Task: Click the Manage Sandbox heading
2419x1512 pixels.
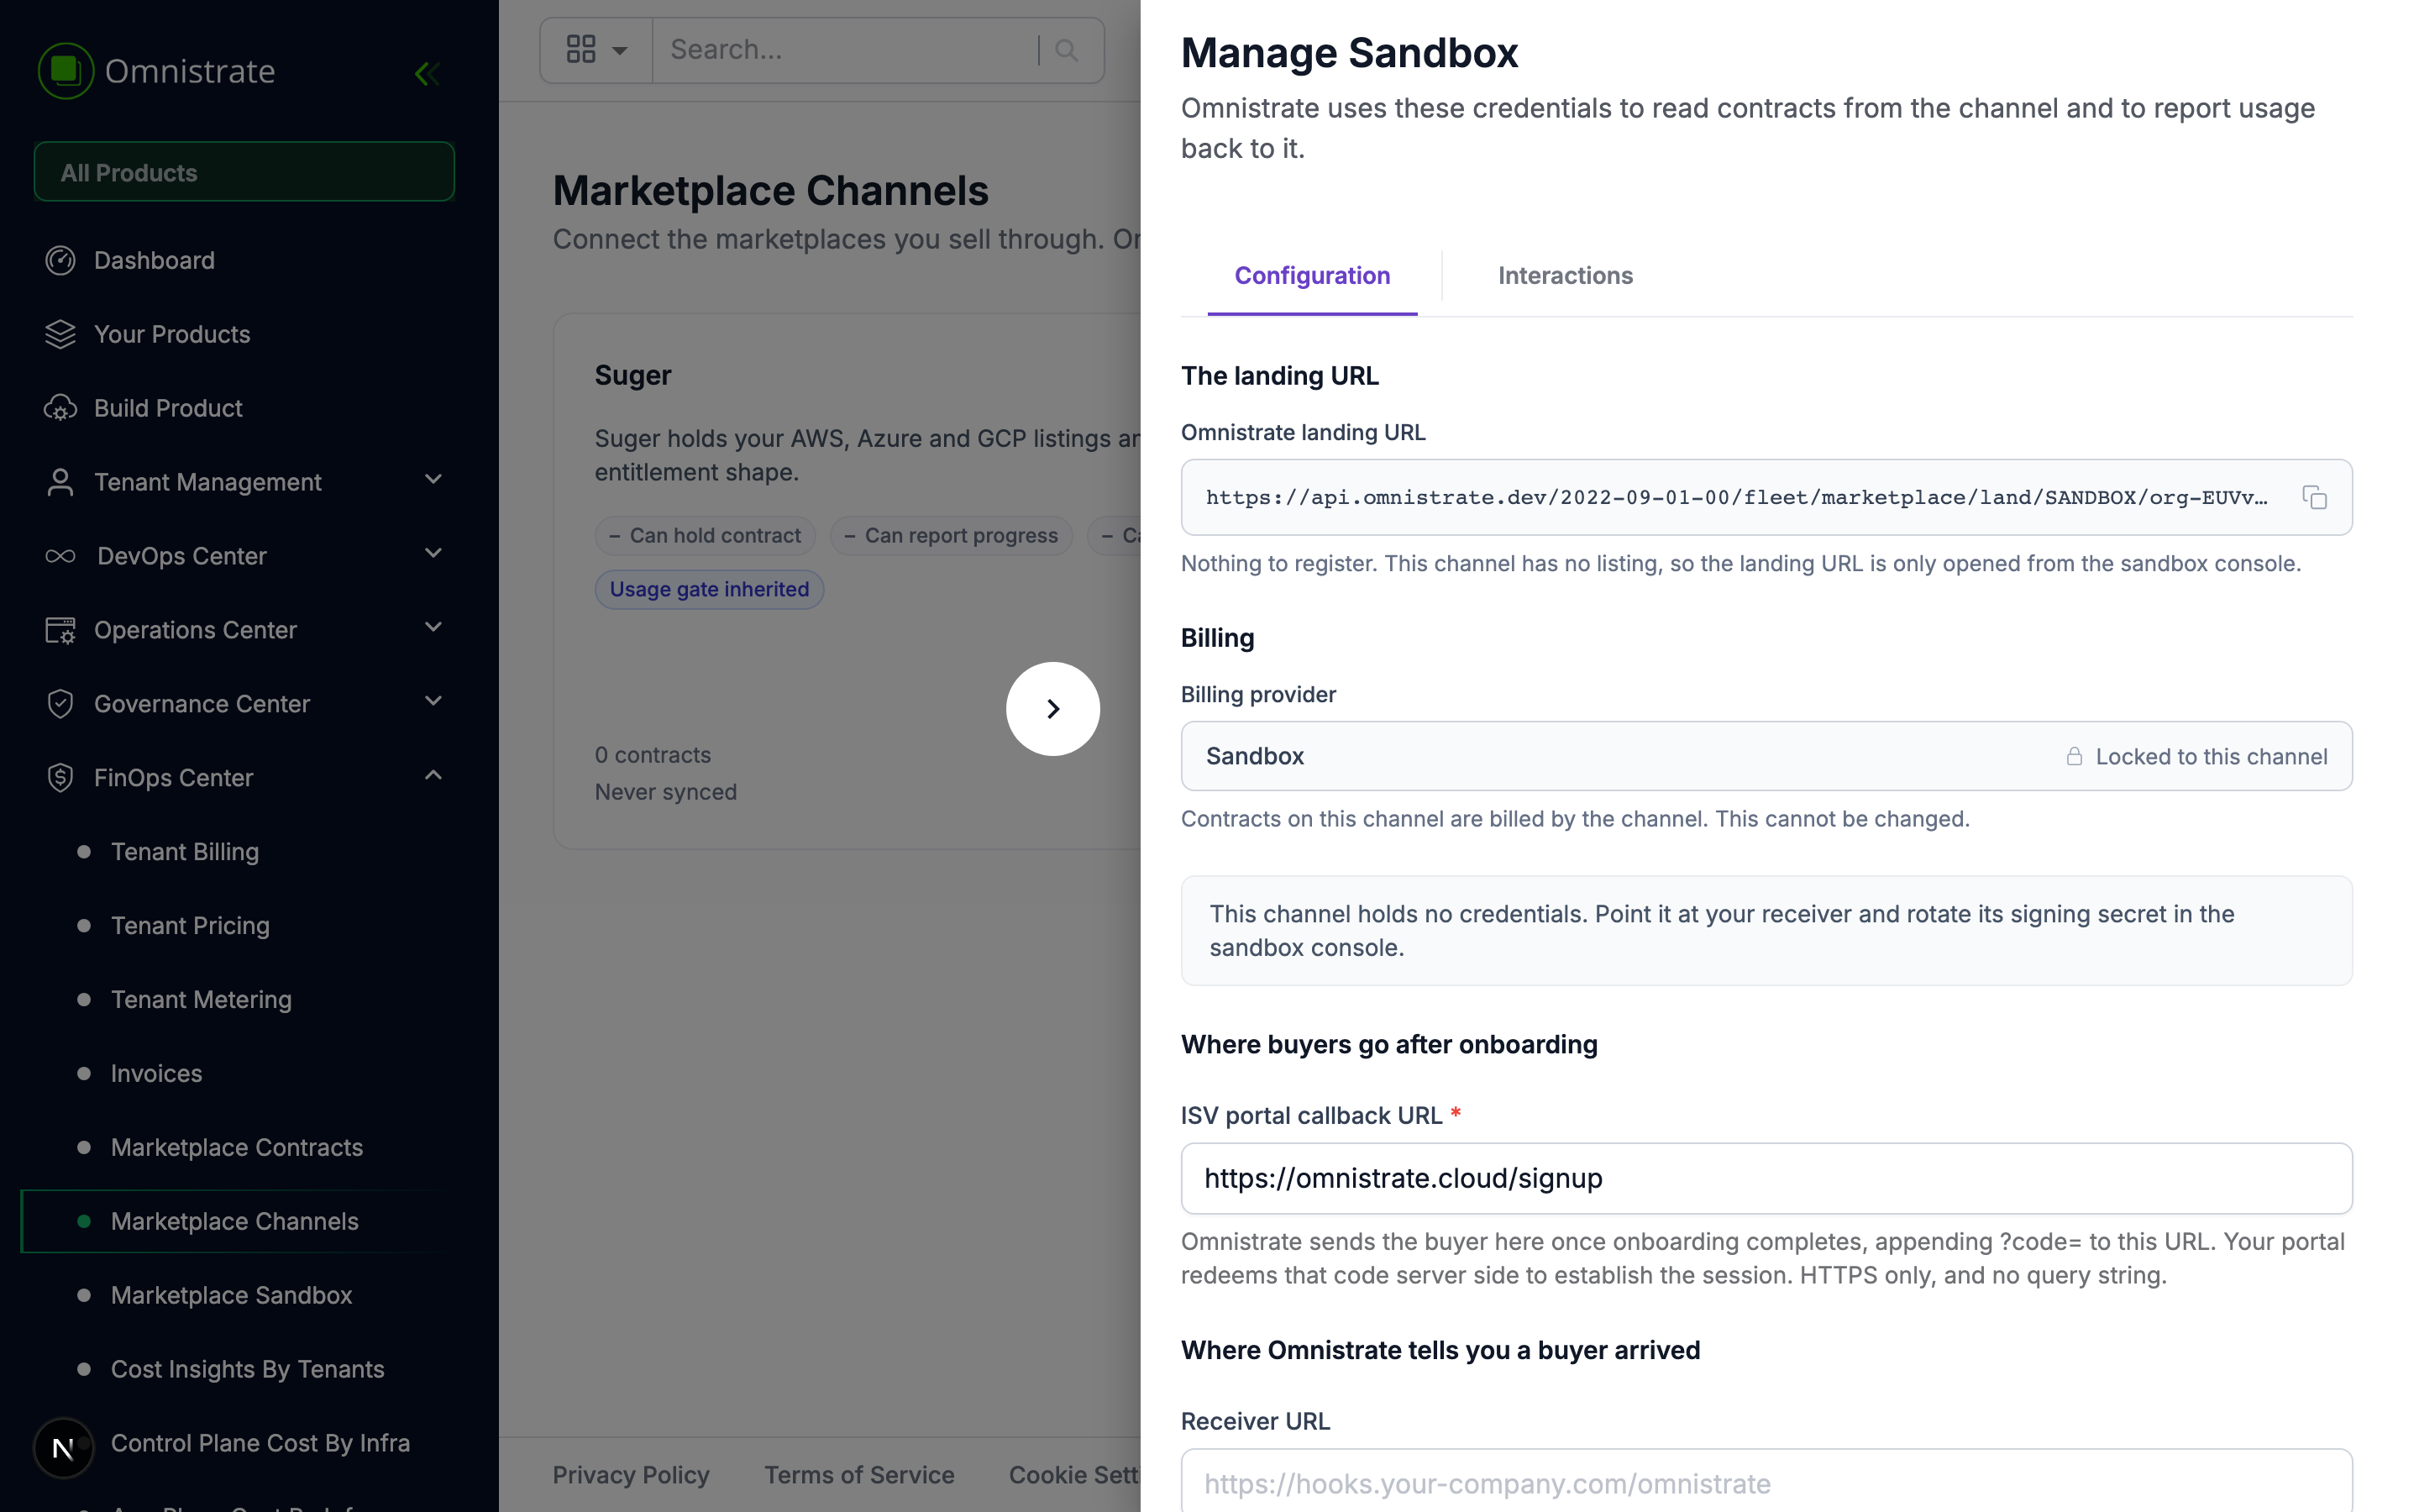Action: click(x=1350, y=53)
